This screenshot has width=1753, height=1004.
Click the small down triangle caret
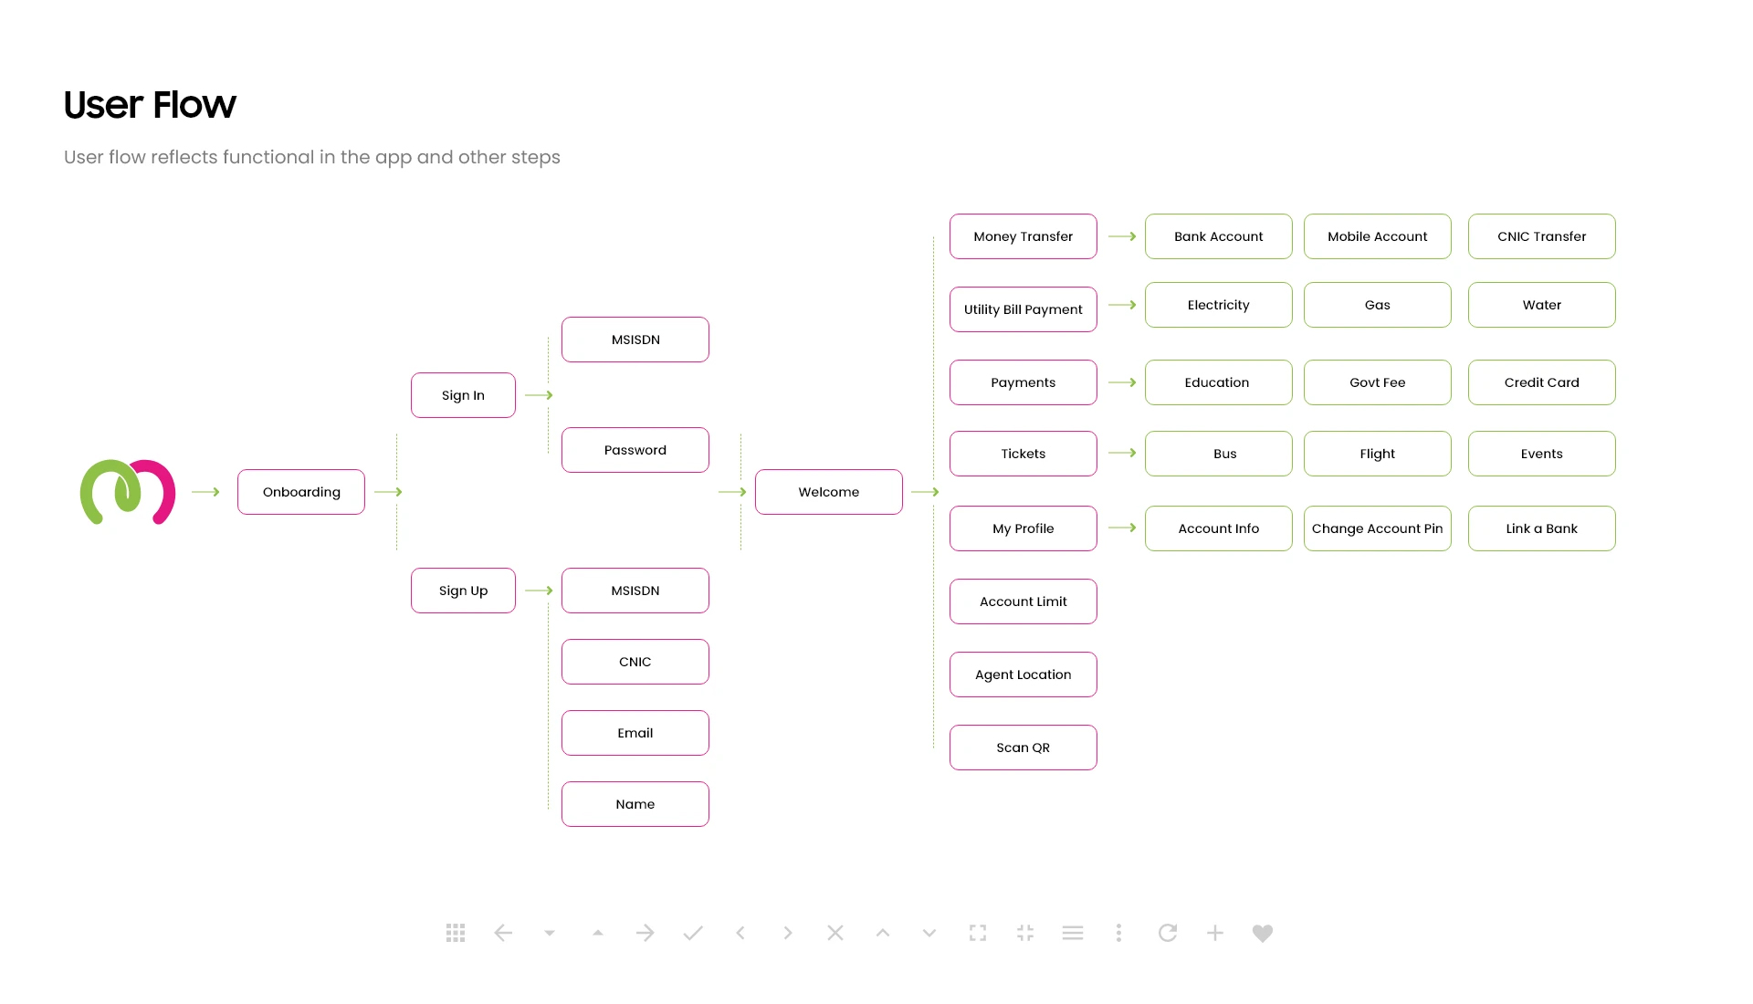tap(550, 933)
